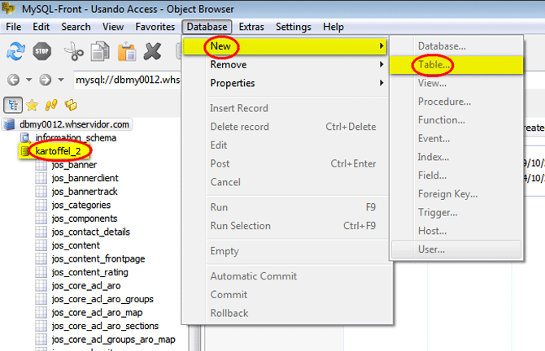545x351 pixels.
Task: Open the View menu
Action: 113,27
